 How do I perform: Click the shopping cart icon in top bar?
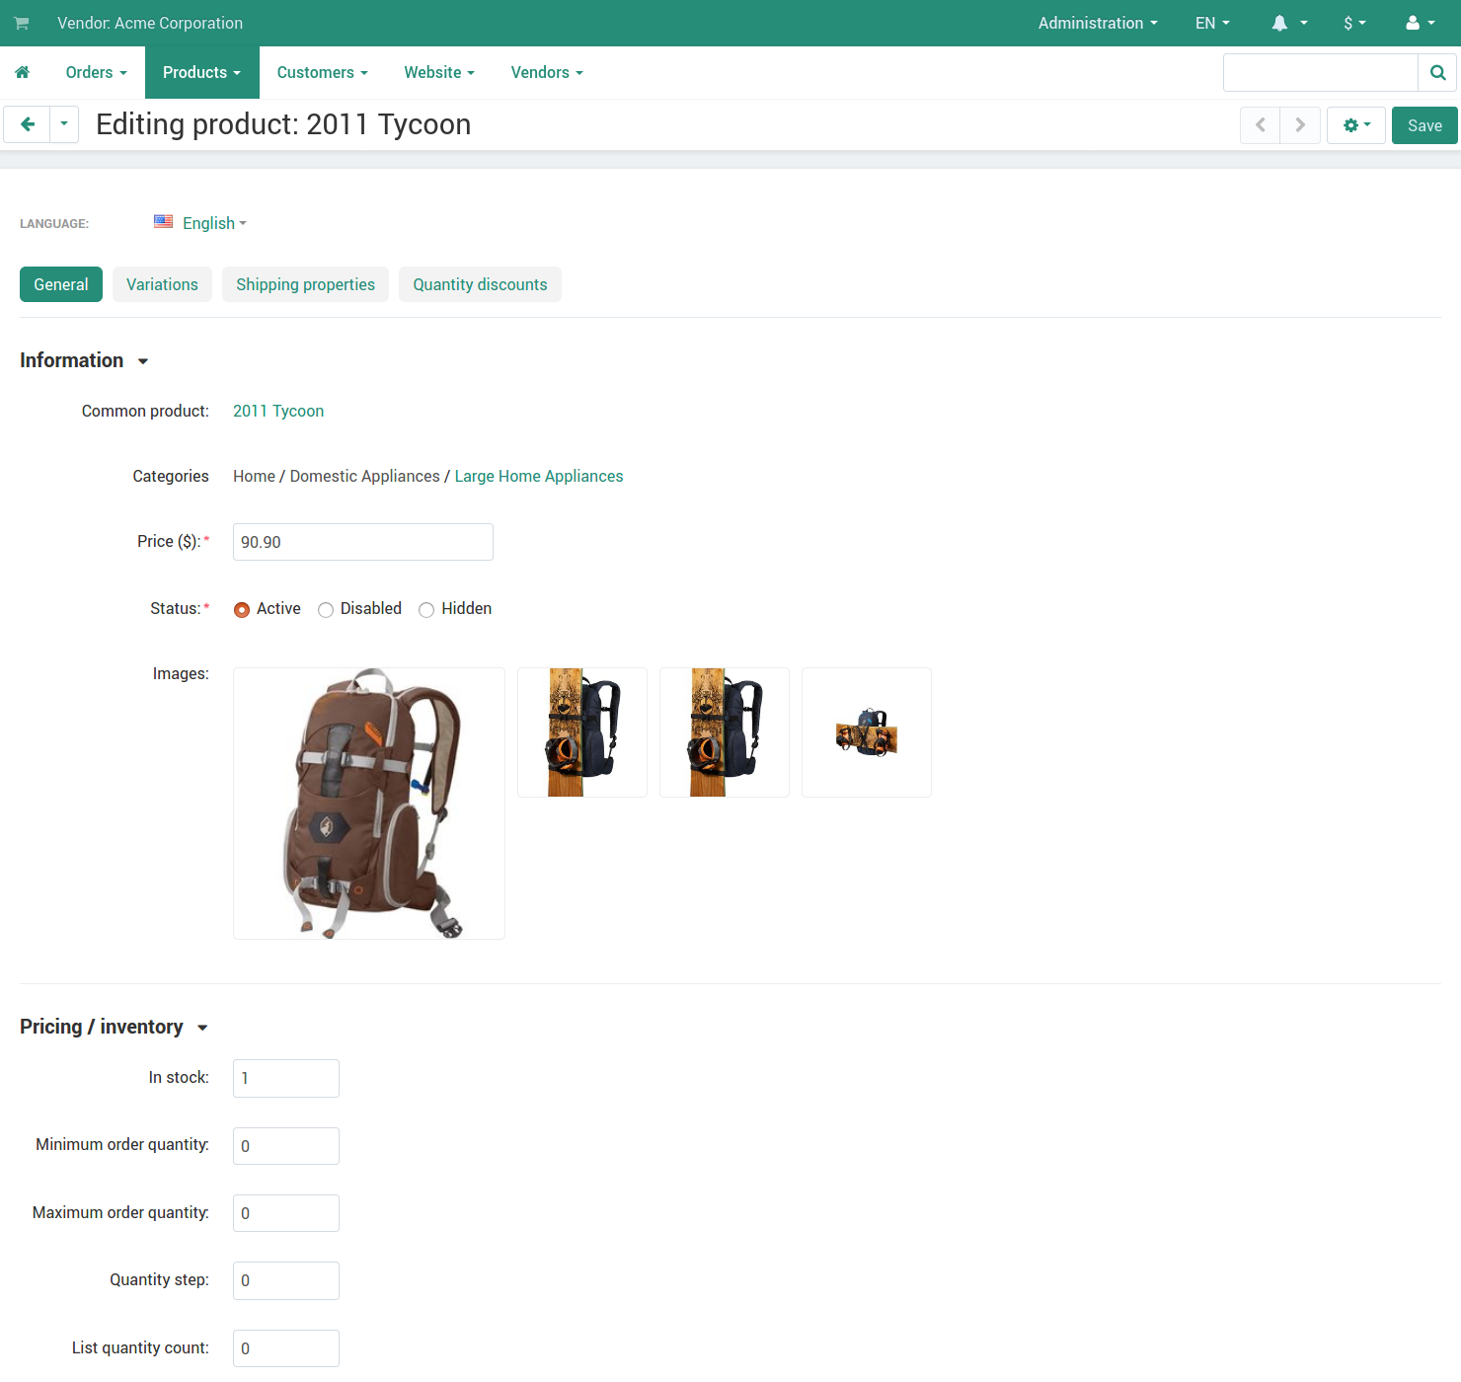pyautogui.click(x=22, y=23)
